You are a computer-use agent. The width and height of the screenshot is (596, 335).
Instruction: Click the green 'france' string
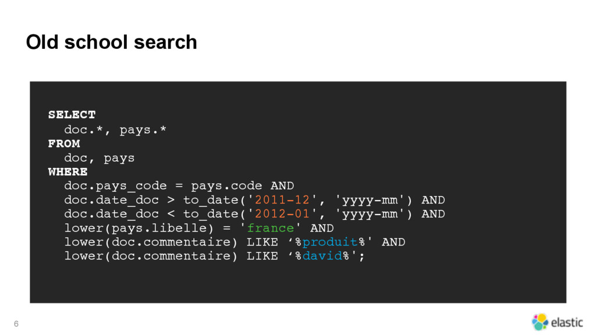pos(270,228)
